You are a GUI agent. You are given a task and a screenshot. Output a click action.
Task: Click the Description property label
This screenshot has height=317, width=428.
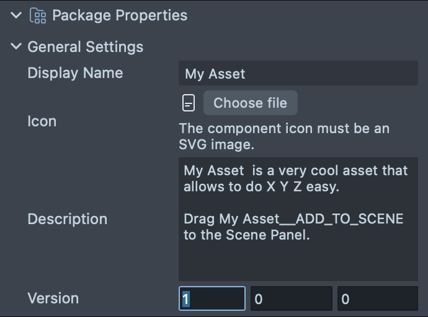point(67,219)
